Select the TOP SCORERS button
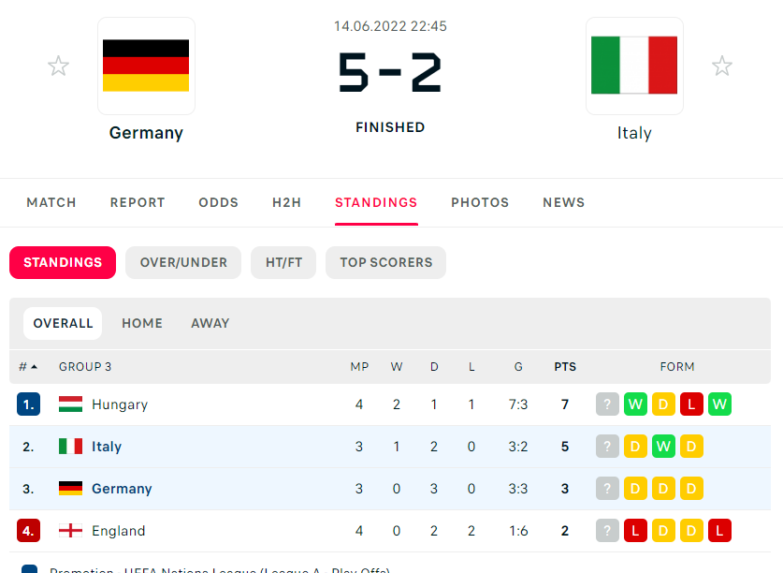Image resolution: width=783 pixels, height=573 pixels. (x=386, y=262)
